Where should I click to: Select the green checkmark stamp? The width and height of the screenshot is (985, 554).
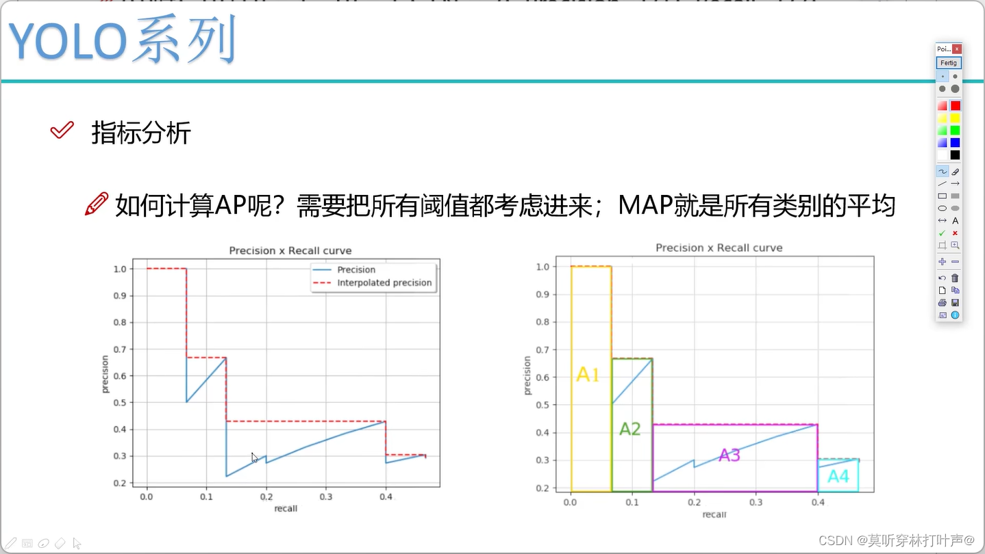943,233
